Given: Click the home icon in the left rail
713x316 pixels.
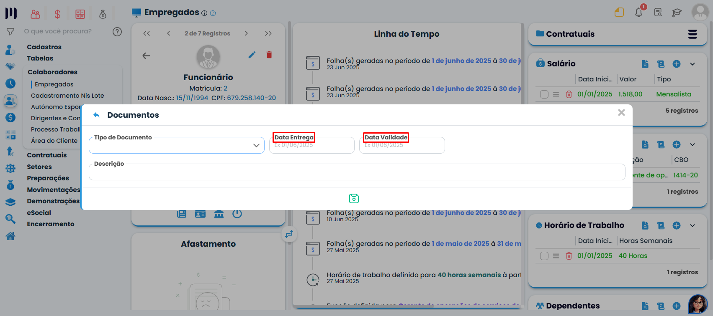Looking at the screenshot, I should point(10,236).
